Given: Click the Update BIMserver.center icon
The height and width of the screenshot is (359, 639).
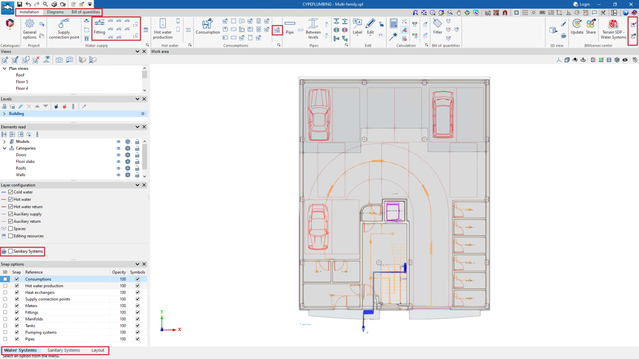Looking at the screenshot, I should 577,27.
